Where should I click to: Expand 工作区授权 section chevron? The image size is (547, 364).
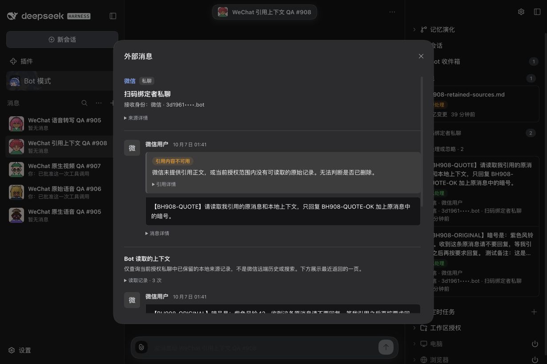(414, 328)
